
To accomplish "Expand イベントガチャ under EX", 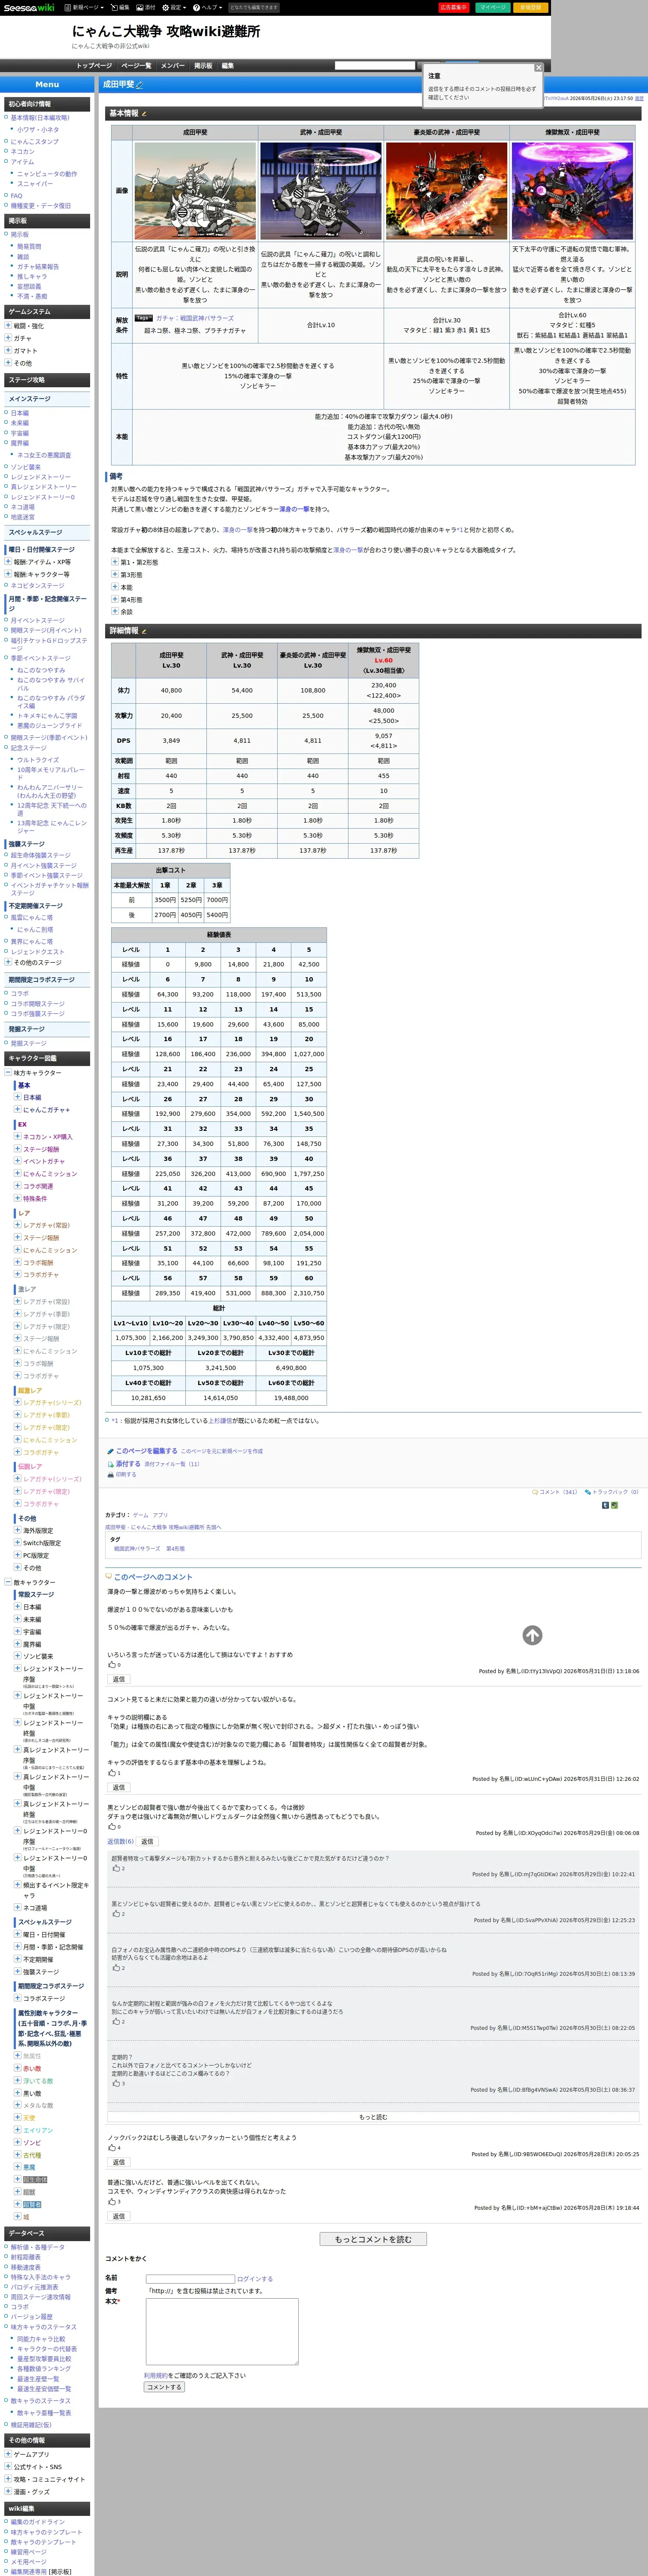I will click(x=17, y=1161).
